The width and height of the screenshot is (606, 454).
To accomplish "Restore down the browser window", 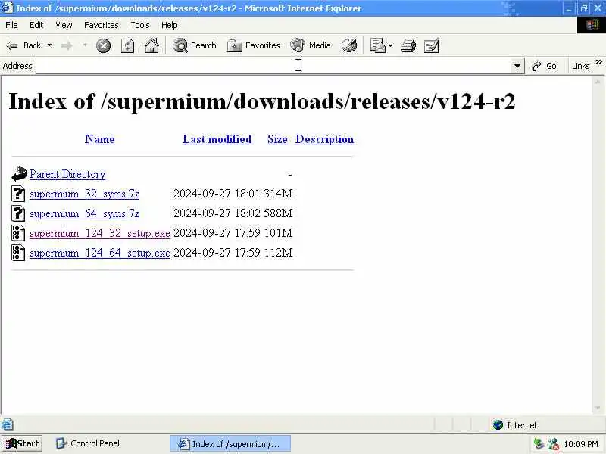I will 583,8.
